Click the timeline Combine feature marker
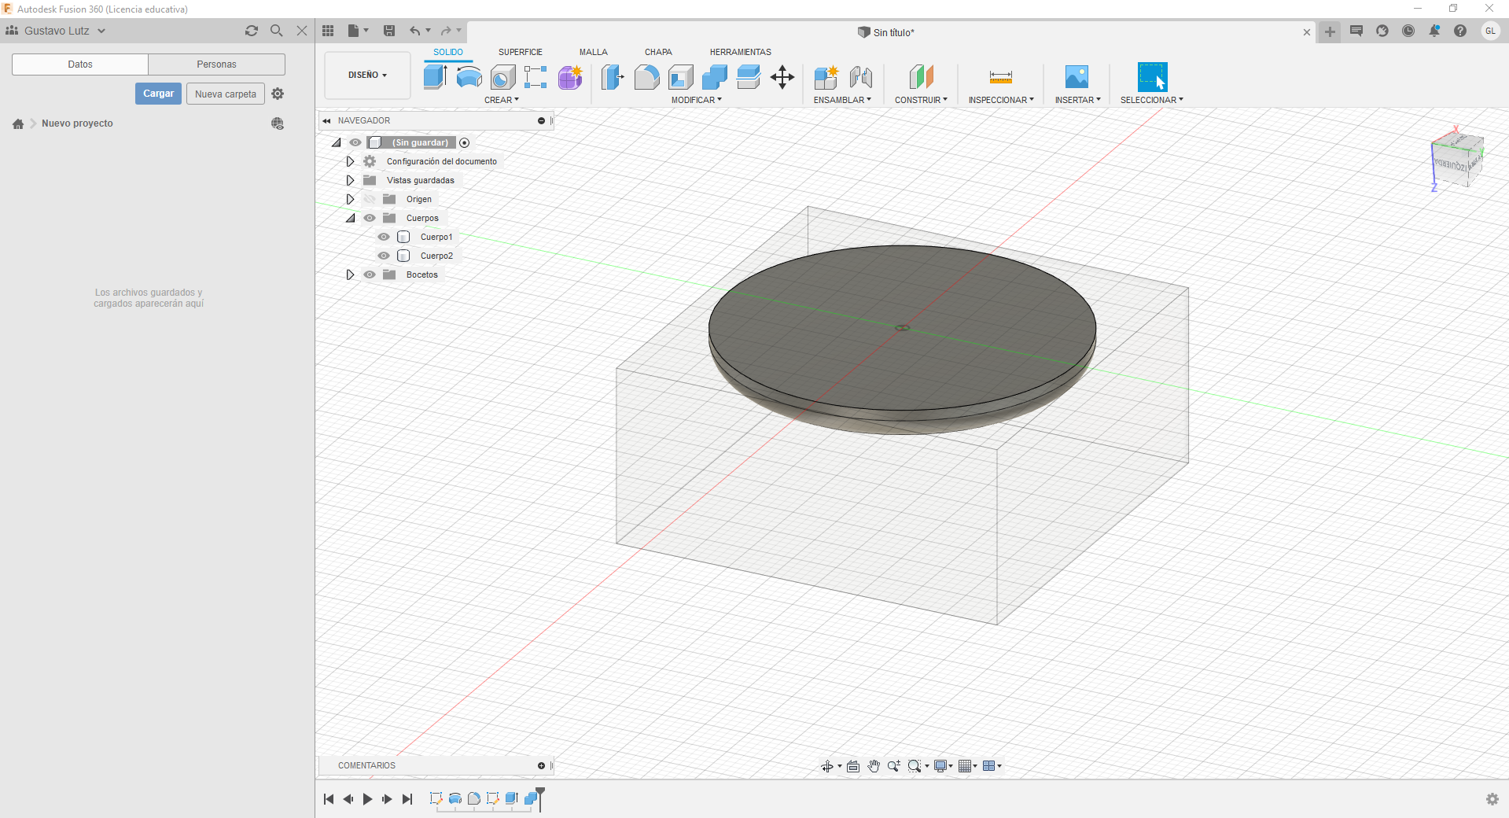Viewport: 1509px width, 818px height. 531,798
